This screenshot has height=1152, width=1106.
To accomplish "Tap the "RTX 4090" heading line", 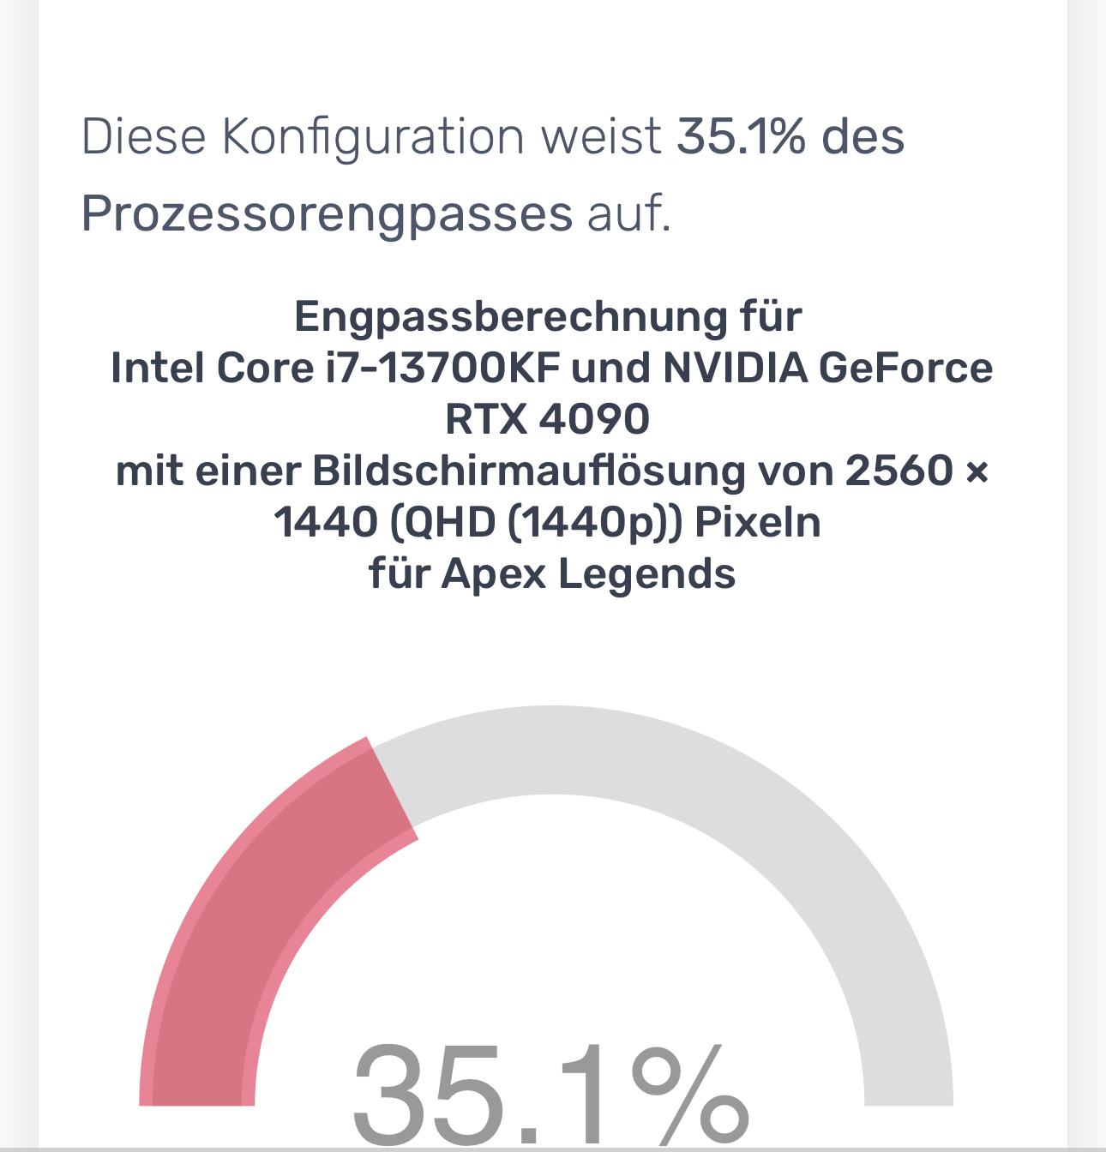I will pos(548,419).
